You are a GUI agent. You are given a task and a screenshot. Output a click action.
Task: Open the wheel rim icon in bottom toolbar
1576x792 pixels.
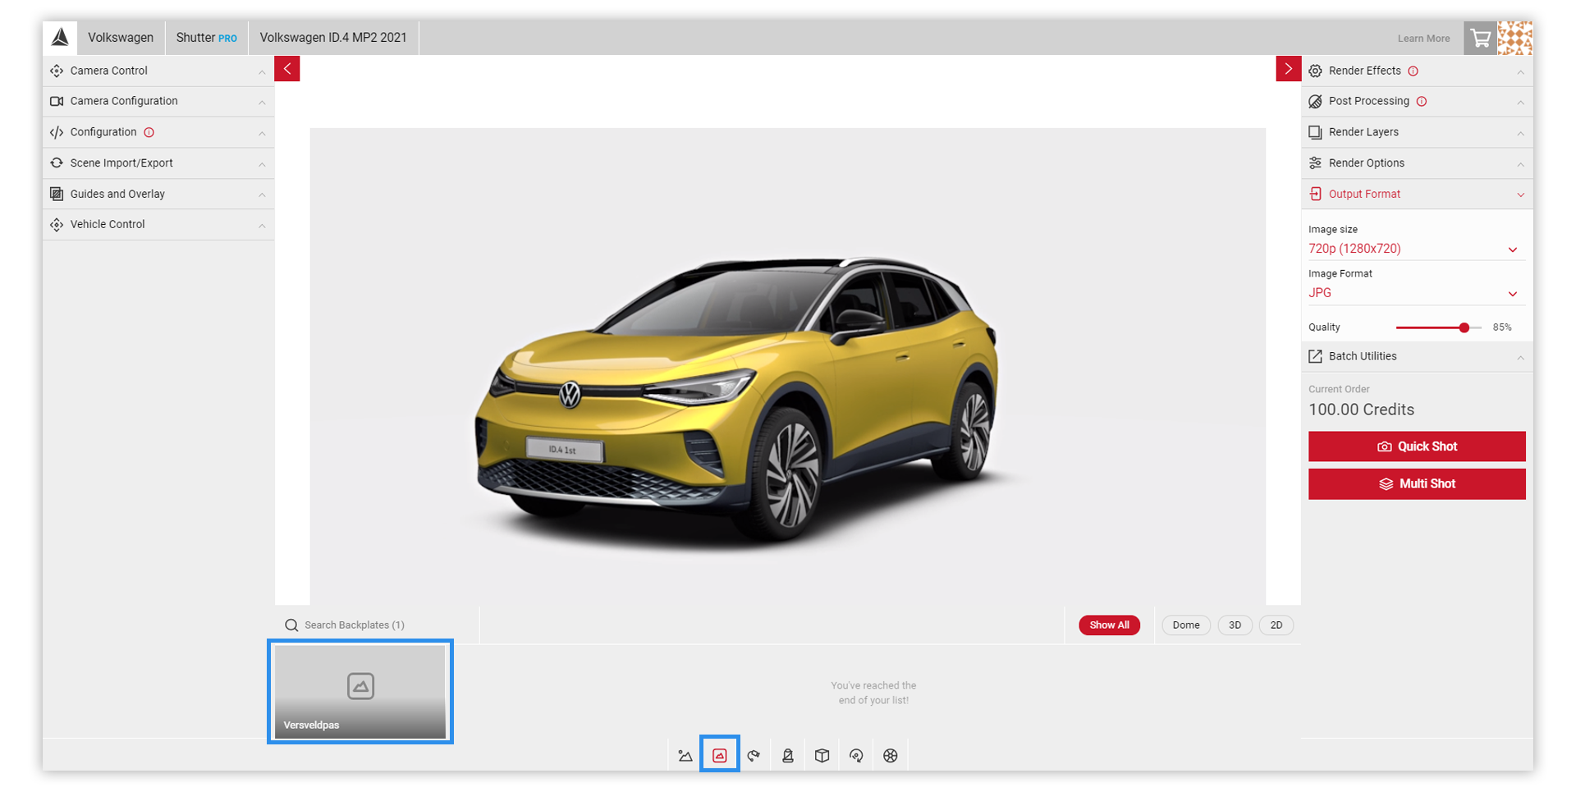(891, 756)
